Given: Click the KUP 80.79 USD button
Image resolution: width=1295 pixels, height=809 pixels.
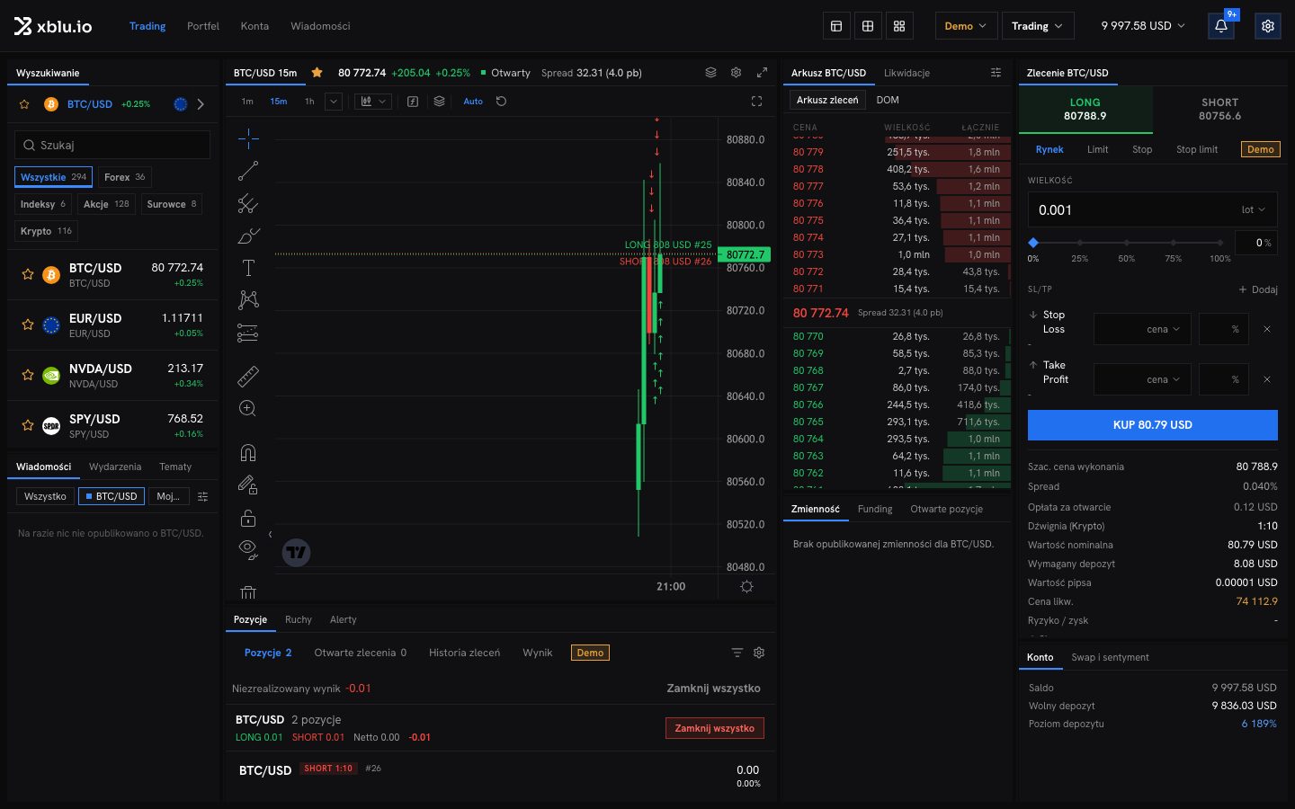Looking at the screenshot, I should (1153, 425).
